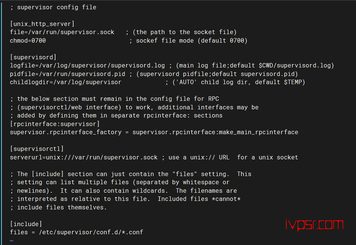Place cursor on childlogdir=/var/log/supervisor line
This screenshot has width=356, height=245.
click(66, 82)
